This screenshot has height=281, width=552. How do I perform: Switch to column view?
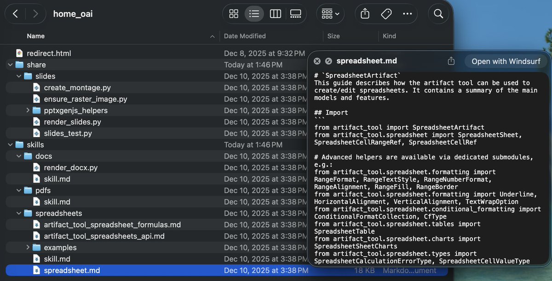[275, 14]
